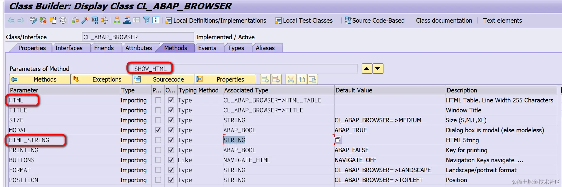
Task: Click the Filter funnel icon
Action: [x=146, y=20]
